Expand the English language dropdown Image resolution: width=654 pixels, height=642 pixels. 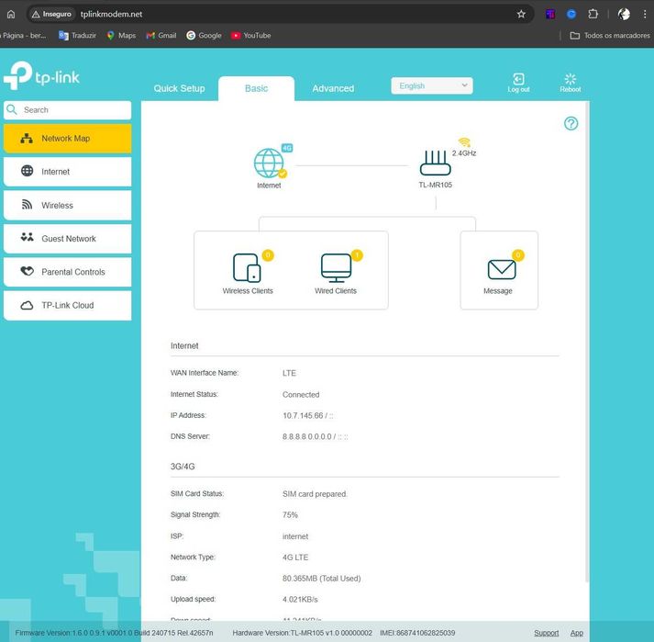pyautogui.click(x=432, y=85)
